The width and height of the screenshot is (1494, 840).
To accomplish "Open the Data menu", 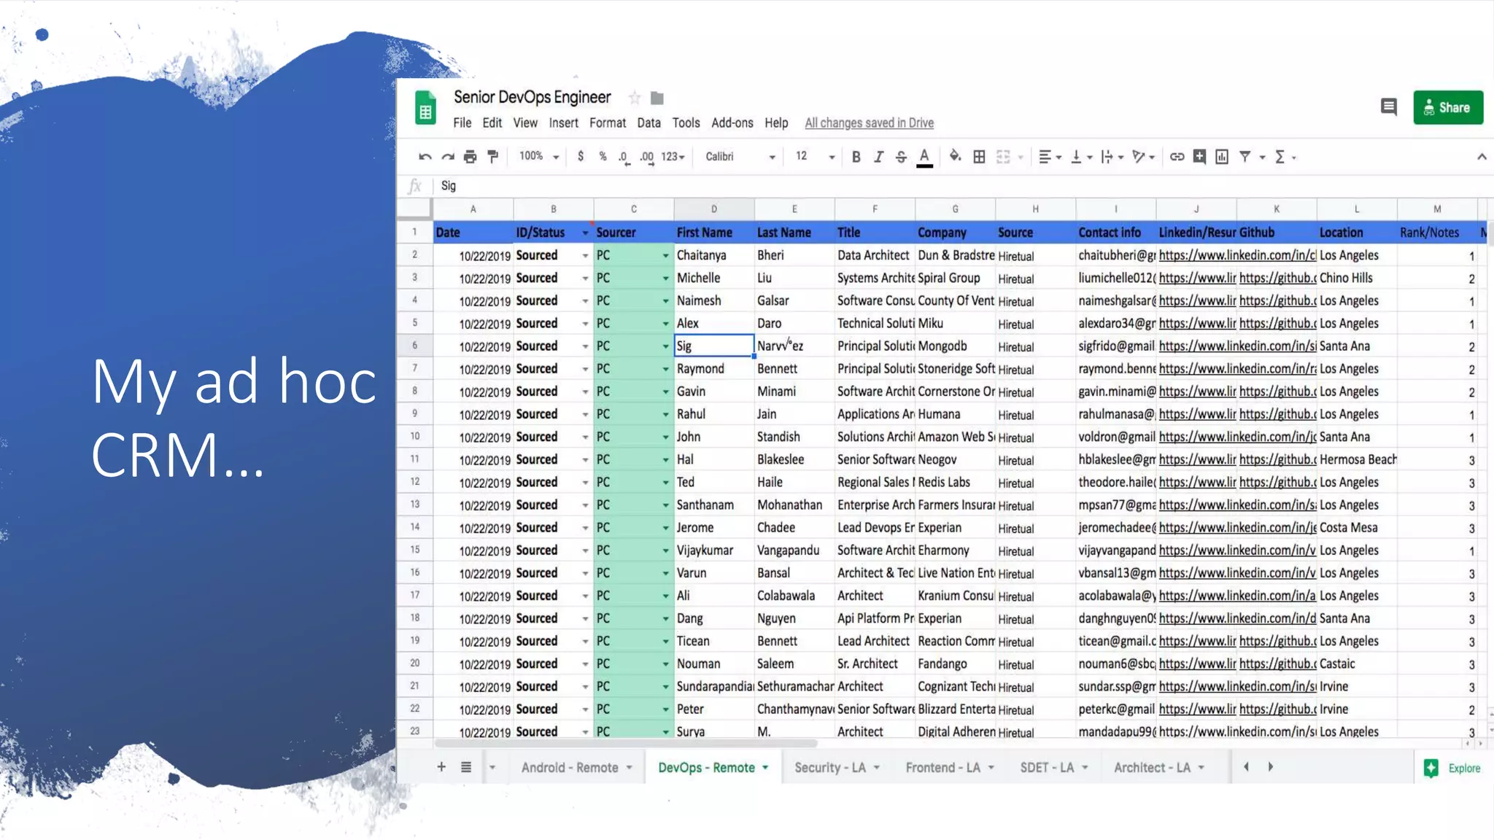I will pos(649,123).
